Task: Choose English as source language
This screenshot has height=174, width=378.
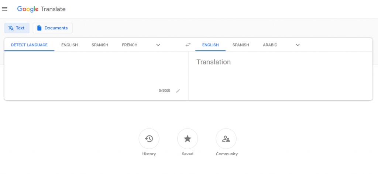Action: click(x=69, y=45)
